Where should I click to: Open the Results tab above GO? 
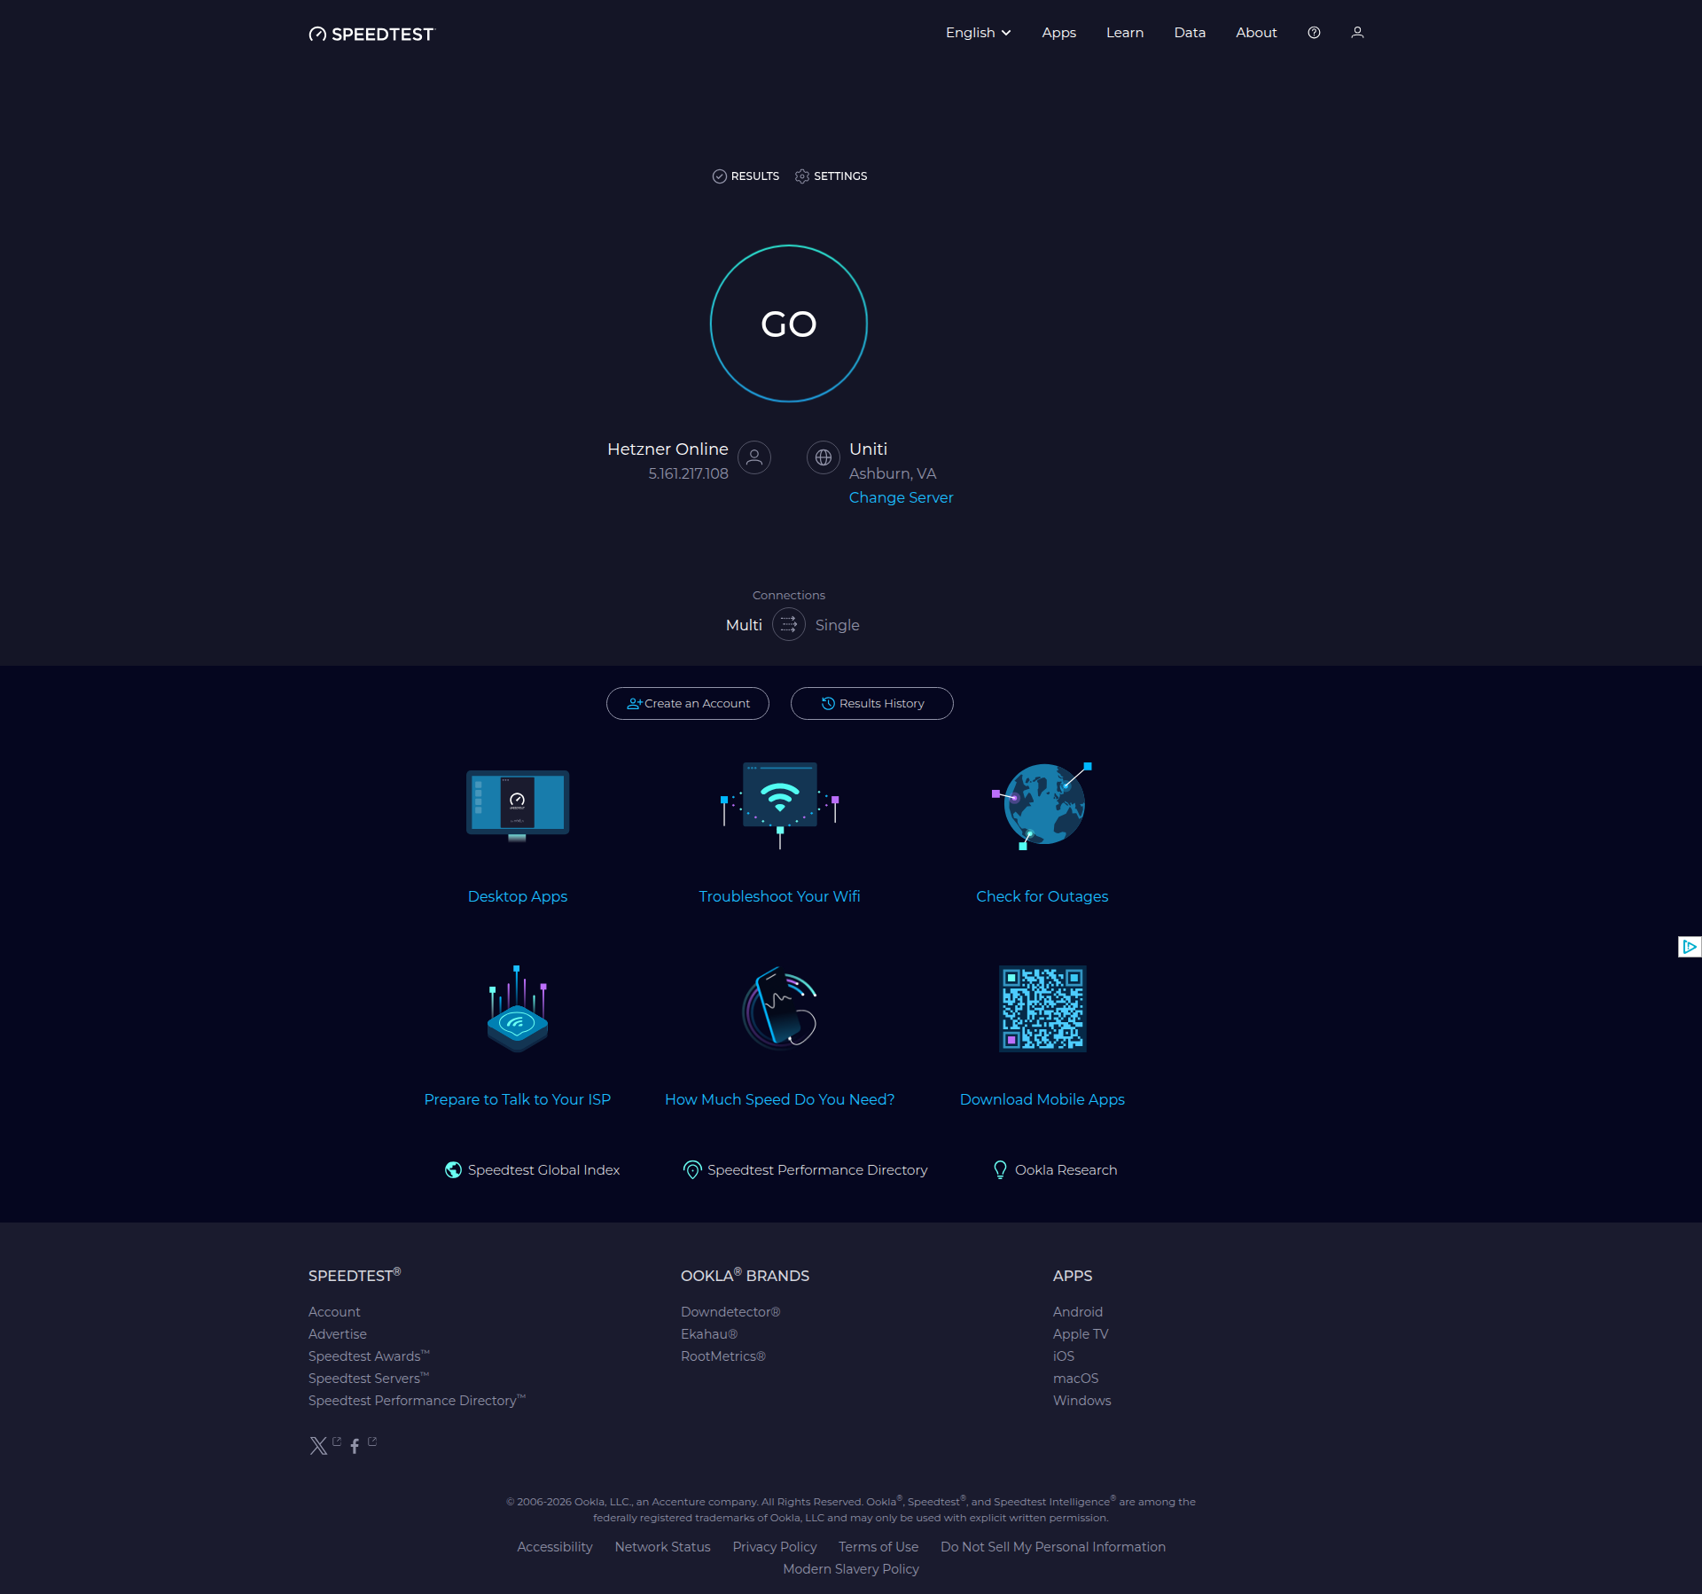(x=746, y=176)
